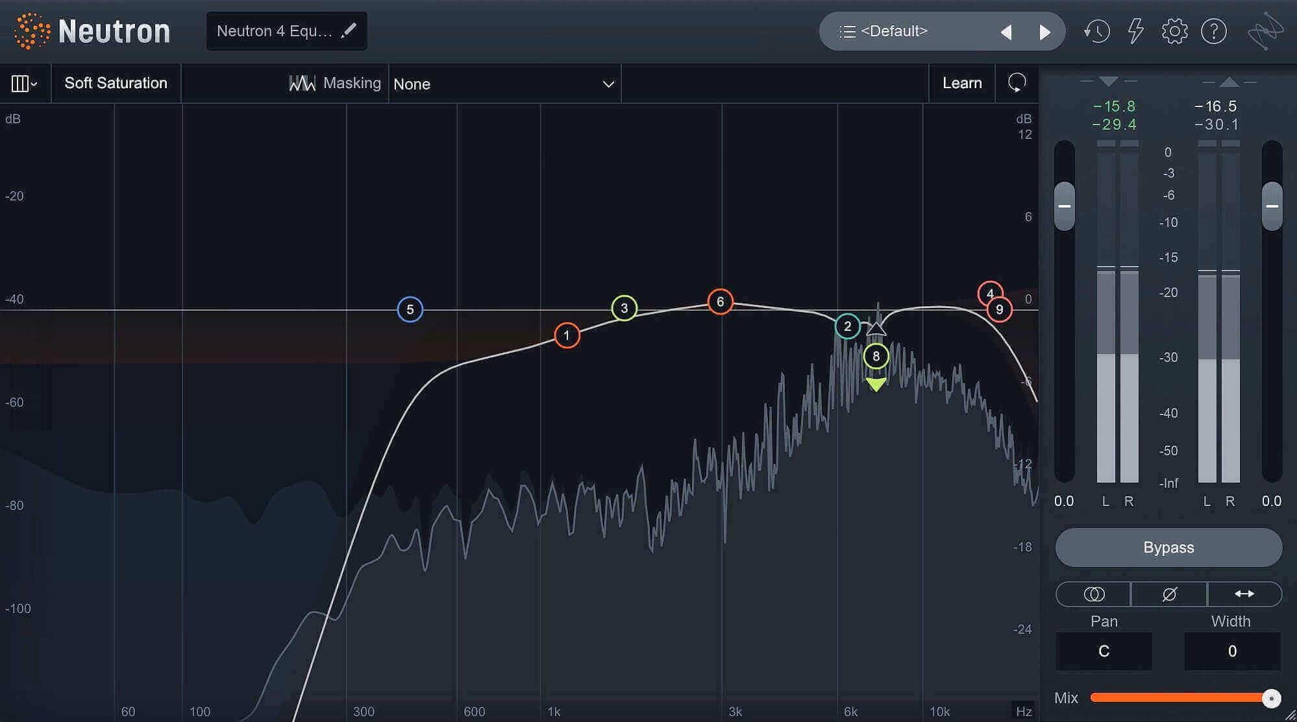Toggle zero latency lightning icon
The width and height of the screenshot is (1297, 722).
coord(1135,31)
